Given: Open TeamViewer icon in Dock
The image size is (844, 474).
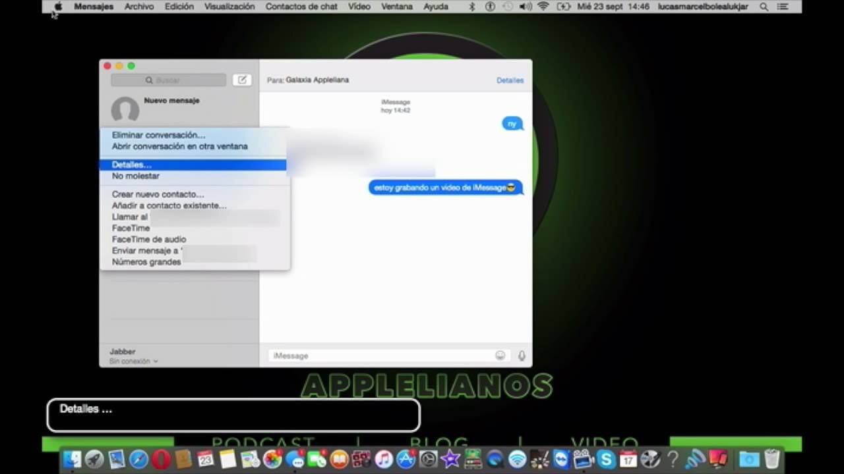Looking at the screenshot, I should (x=562, y=460).
